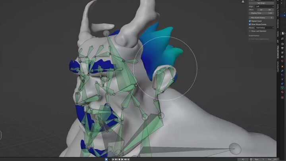The height and width of the screenshot is (161, 286).
Task: Jump to timeline end frame
Action: tap(128, 159)
